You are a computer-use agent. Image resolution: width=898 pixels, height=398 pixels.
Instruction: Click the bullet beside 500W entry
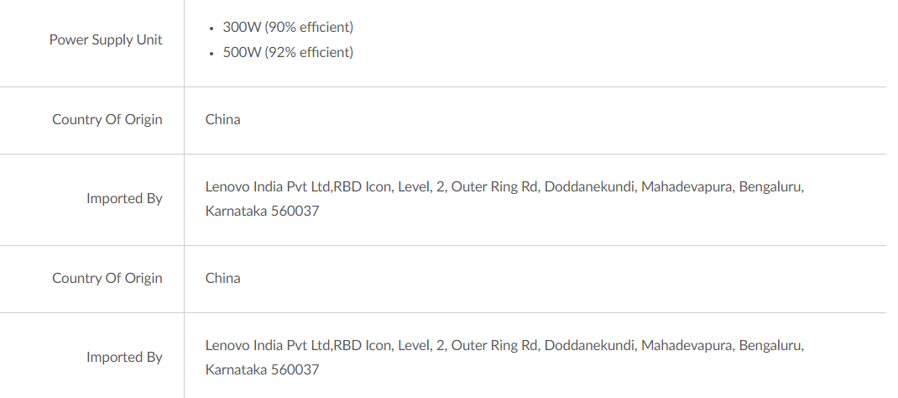coord(211,53)
